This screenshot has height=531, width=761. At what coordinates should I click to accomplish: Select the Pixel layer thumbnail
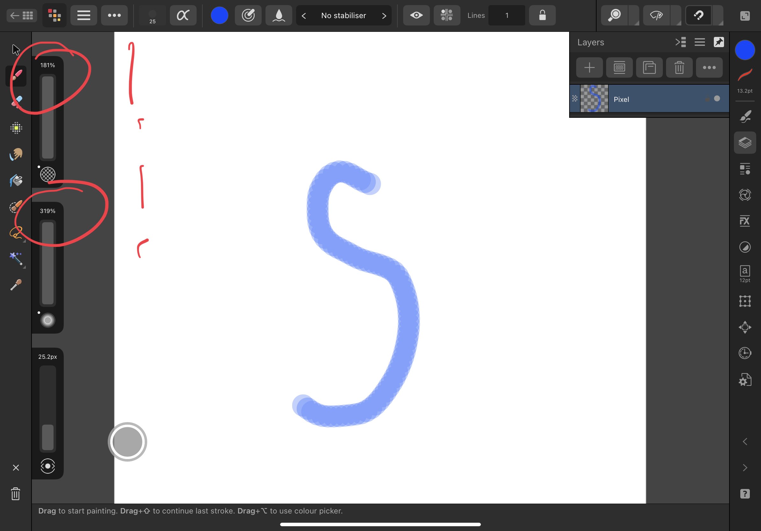coord(594,99)
